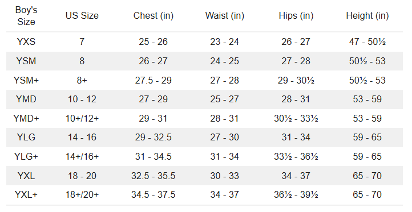
Task: Select the YLG size label
Action: coord(26,137)
